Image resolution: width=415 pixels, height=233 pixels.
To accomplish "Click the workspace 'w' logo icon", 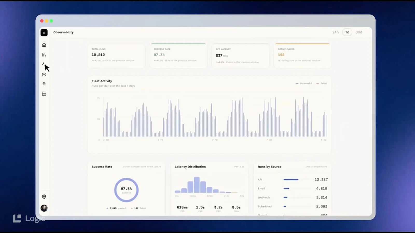I will coord(44,33).
